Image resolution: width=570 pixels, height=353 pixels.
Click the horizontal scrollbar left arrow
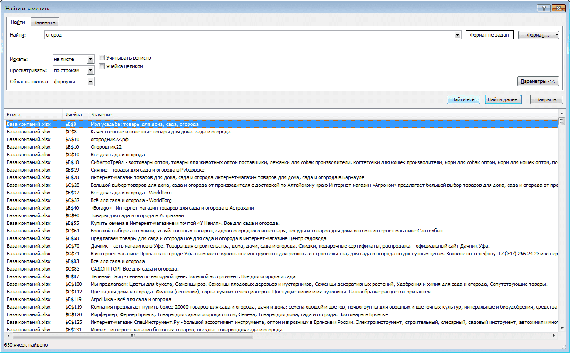click(9, 335)
